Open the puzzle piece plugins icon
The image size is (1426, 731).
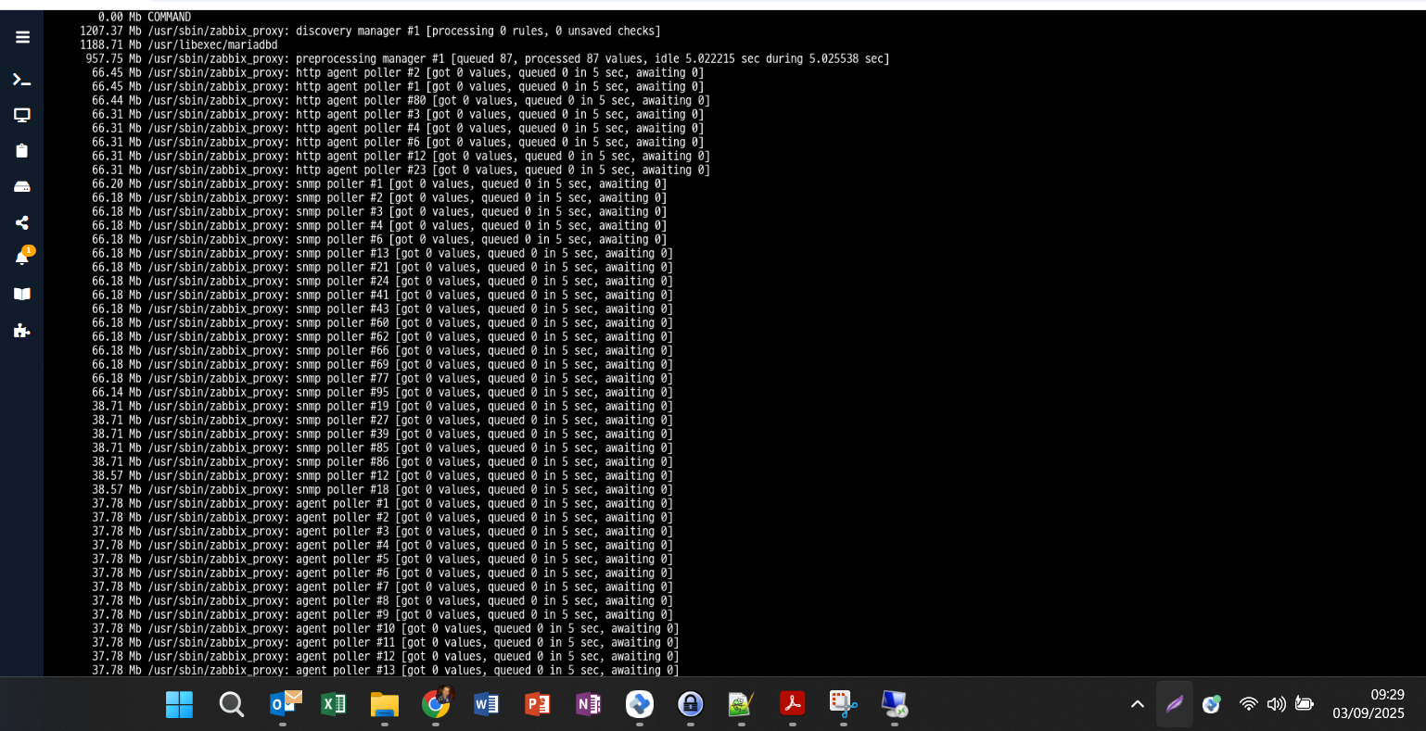tap(22, 330)
